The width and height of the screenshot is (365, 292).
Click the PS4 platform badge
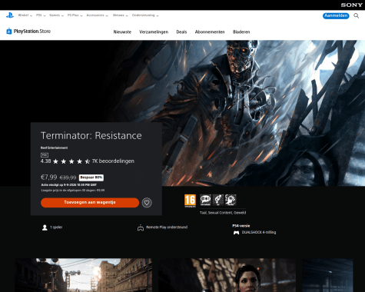coord(45,155)
